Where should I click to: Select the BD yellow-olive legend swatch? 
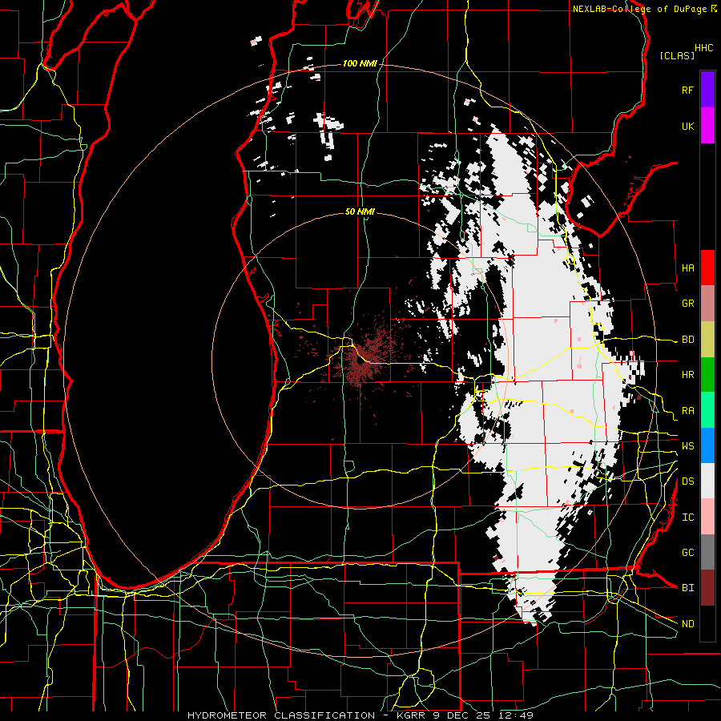pyautogui.click(x=707, y=339)
